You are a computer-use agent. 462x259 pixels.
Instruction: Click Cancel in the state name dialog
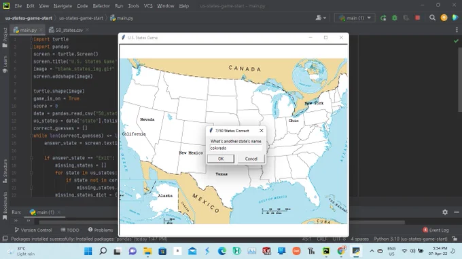251,159
